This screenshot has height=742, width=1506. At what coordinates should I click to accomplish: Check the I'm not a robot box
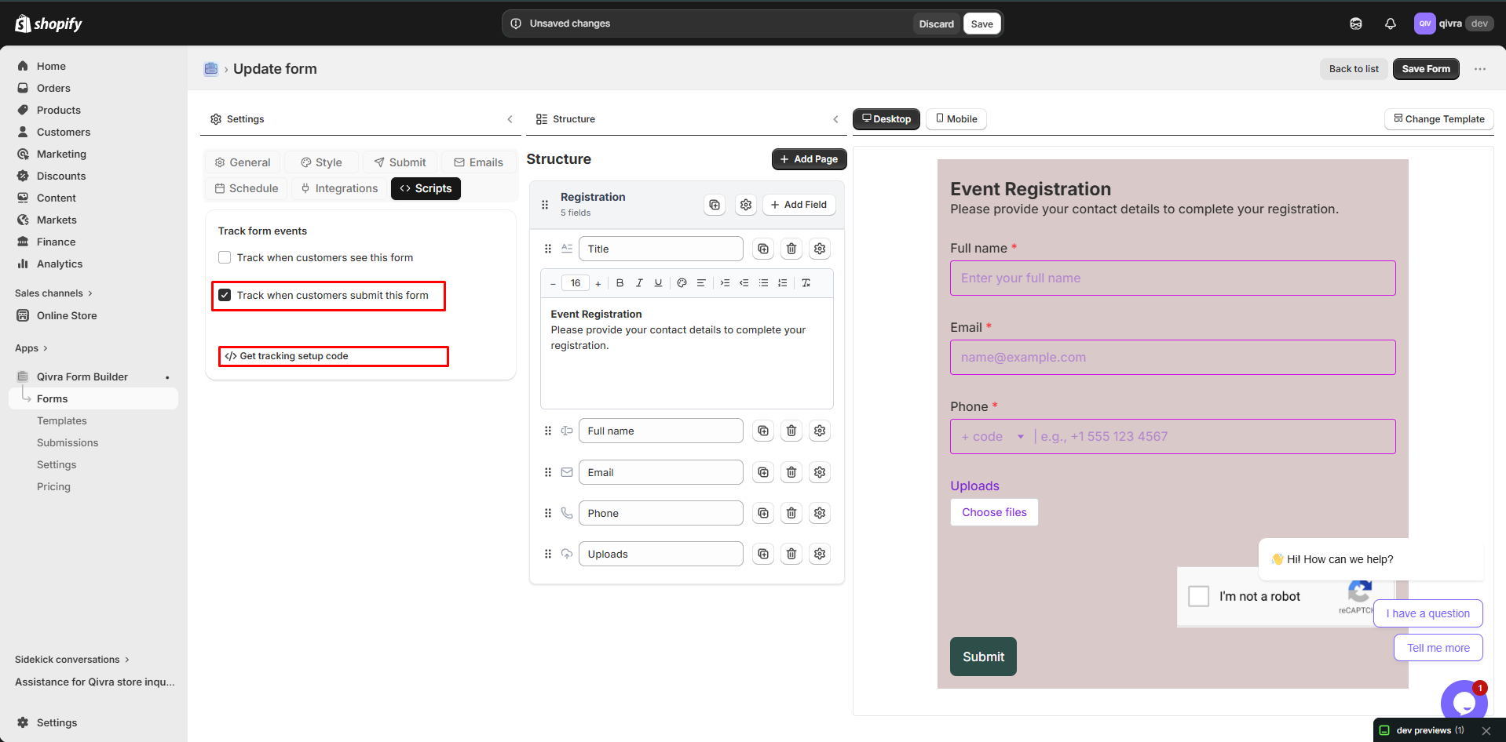1199,596
